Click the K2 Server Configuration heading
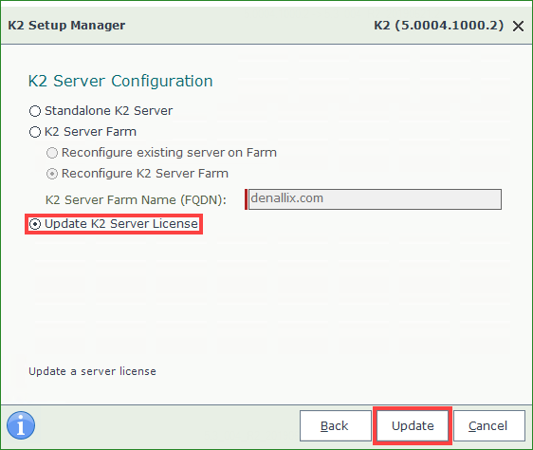 pos(120,81)
